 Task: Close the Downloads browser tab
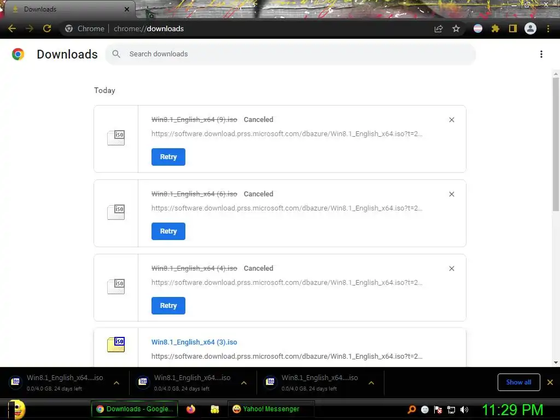pos(127,9)
